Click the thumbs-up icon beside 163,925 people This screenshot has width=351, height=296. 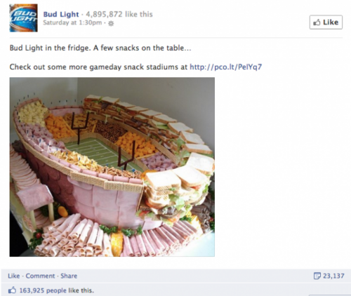tap(12, 290)
